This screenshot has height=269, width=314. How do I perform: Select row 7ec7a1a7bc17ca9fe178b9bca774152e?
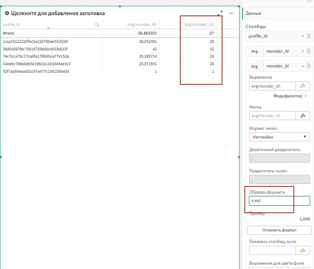coord(36,56)
